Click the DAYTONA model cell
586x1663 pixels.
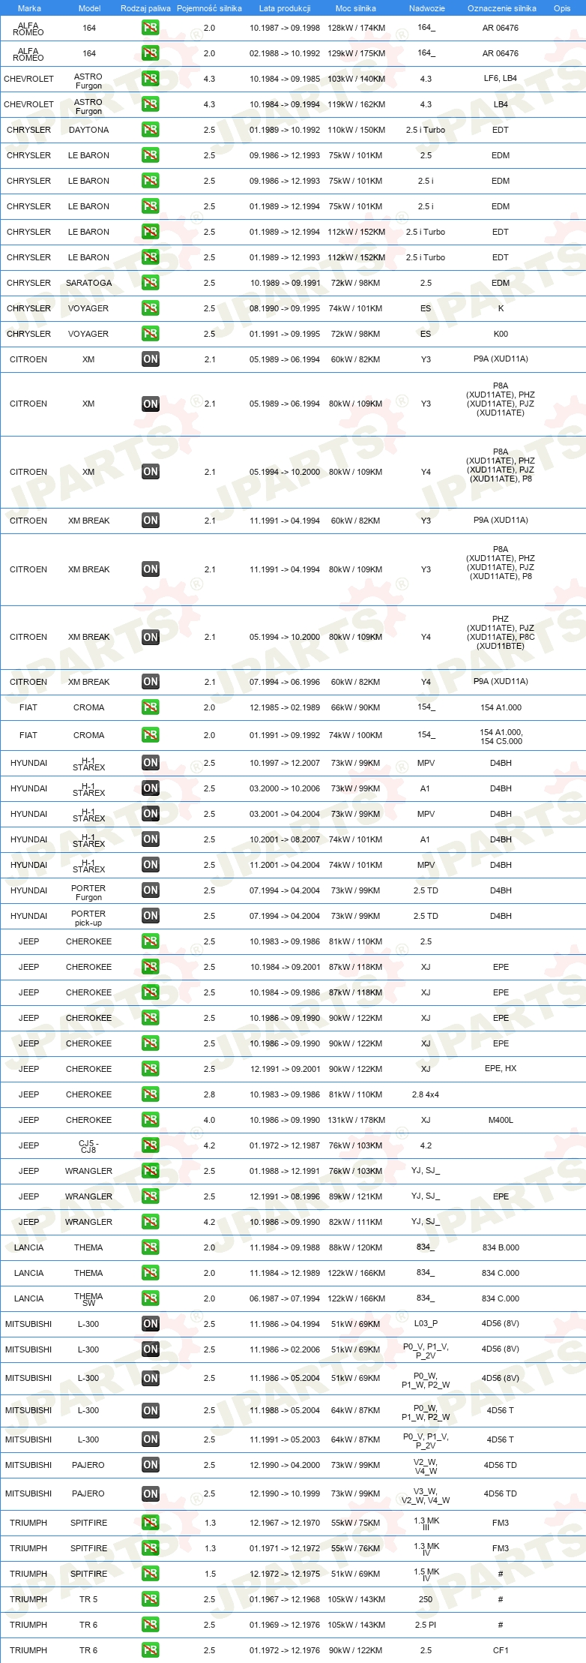(88, 130)
